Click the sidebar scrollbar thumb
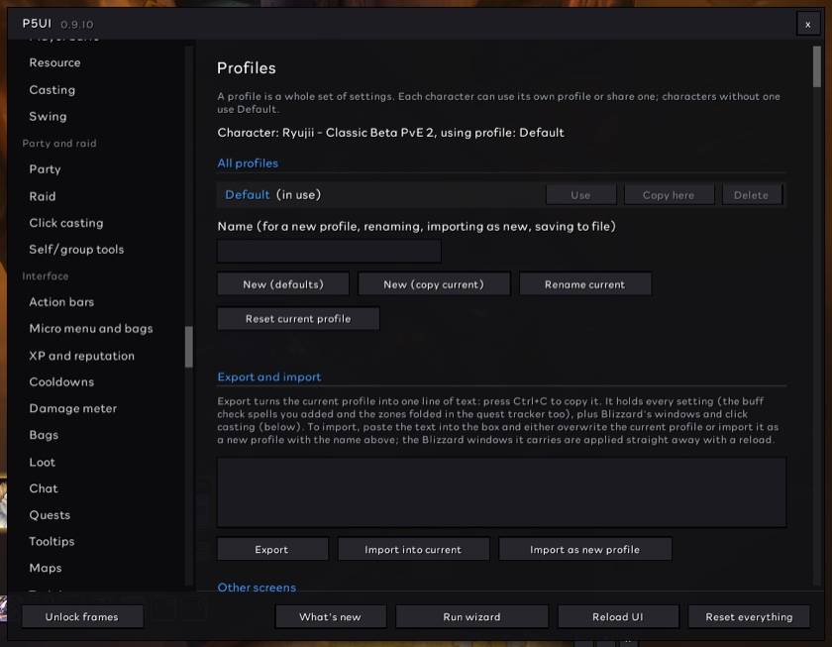 click(x=189, y=347)
